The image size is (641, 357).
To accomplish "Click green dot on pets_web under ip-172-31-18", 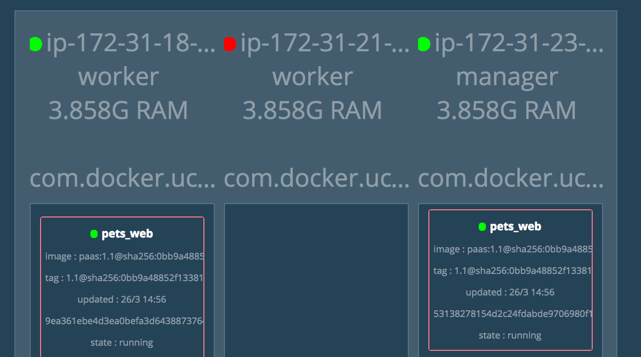I will 94,234.
